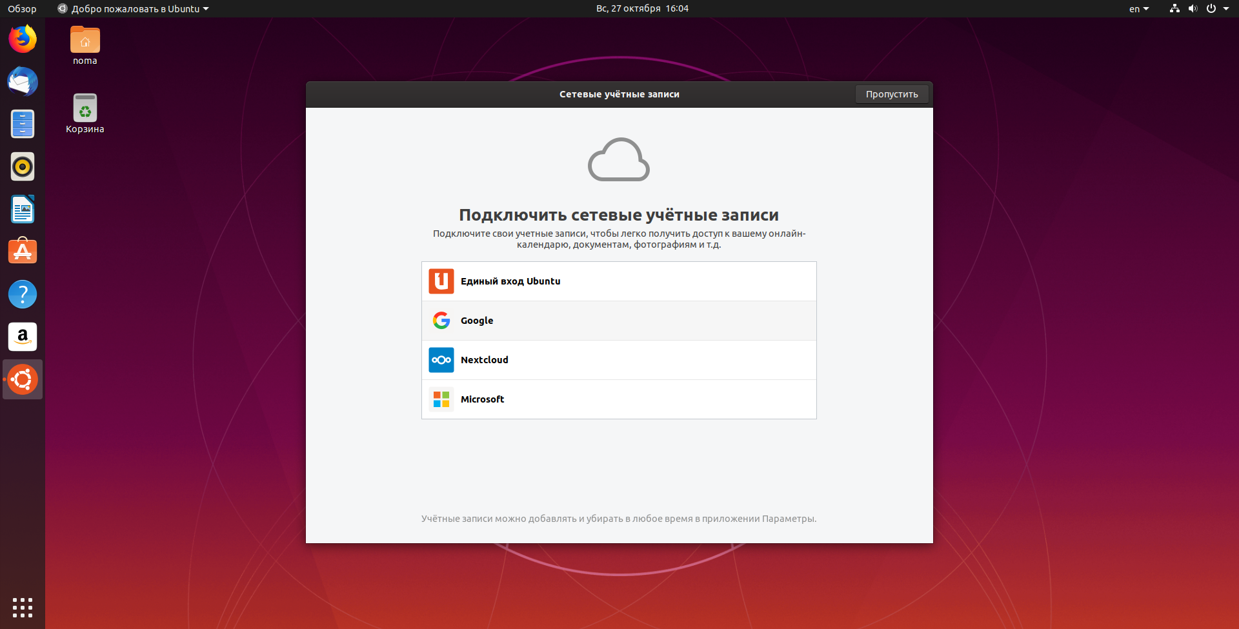The height and width of the screenshot is (629, 1239).
Task: Click the Пропустить skip button
Action: coord(892,94)
